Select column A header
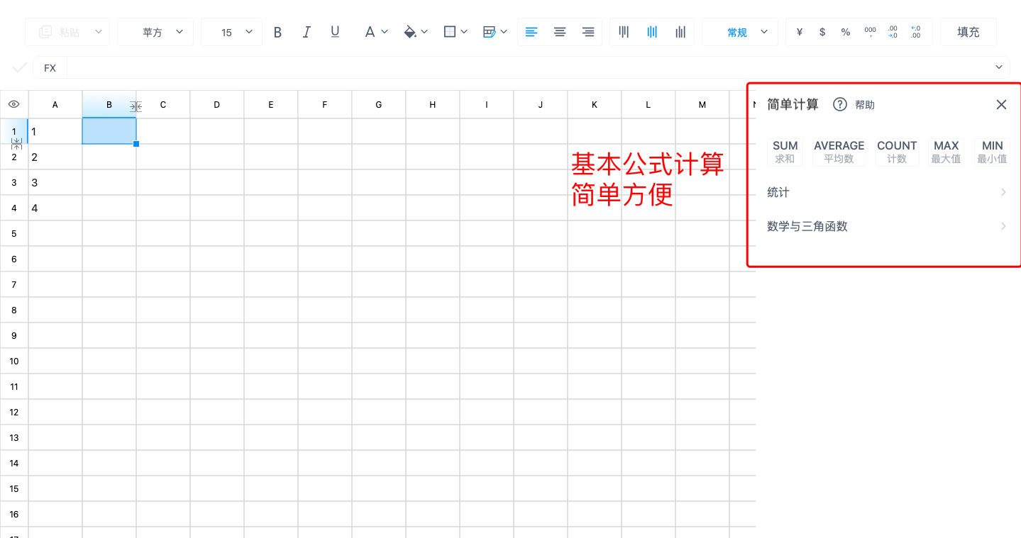 tap(55, 104)
